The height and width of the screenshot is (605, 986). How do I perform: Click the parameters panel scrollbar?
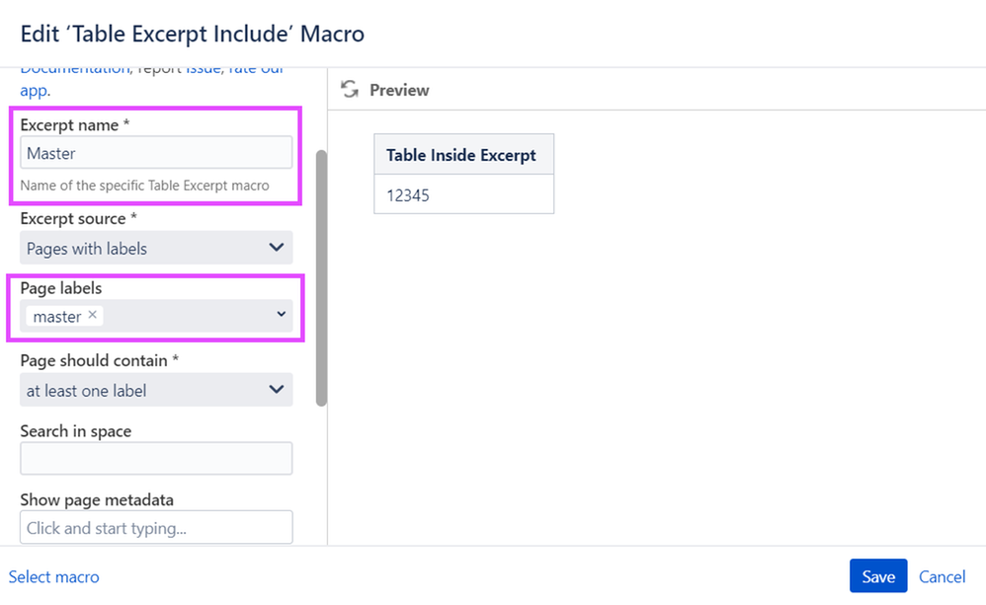(x=321, y=277)
